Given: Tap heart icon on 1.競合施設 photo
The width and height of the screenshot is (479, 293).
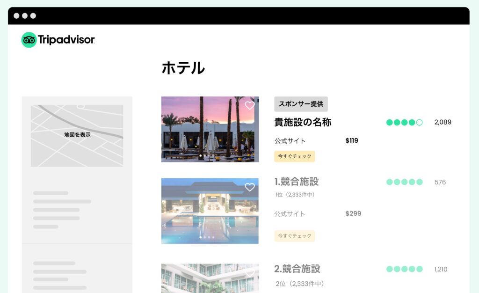Looking at the screenshot, I should (x=250, y=187).
